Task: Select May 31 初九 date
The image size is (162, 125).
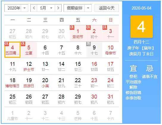Action: 111,99
